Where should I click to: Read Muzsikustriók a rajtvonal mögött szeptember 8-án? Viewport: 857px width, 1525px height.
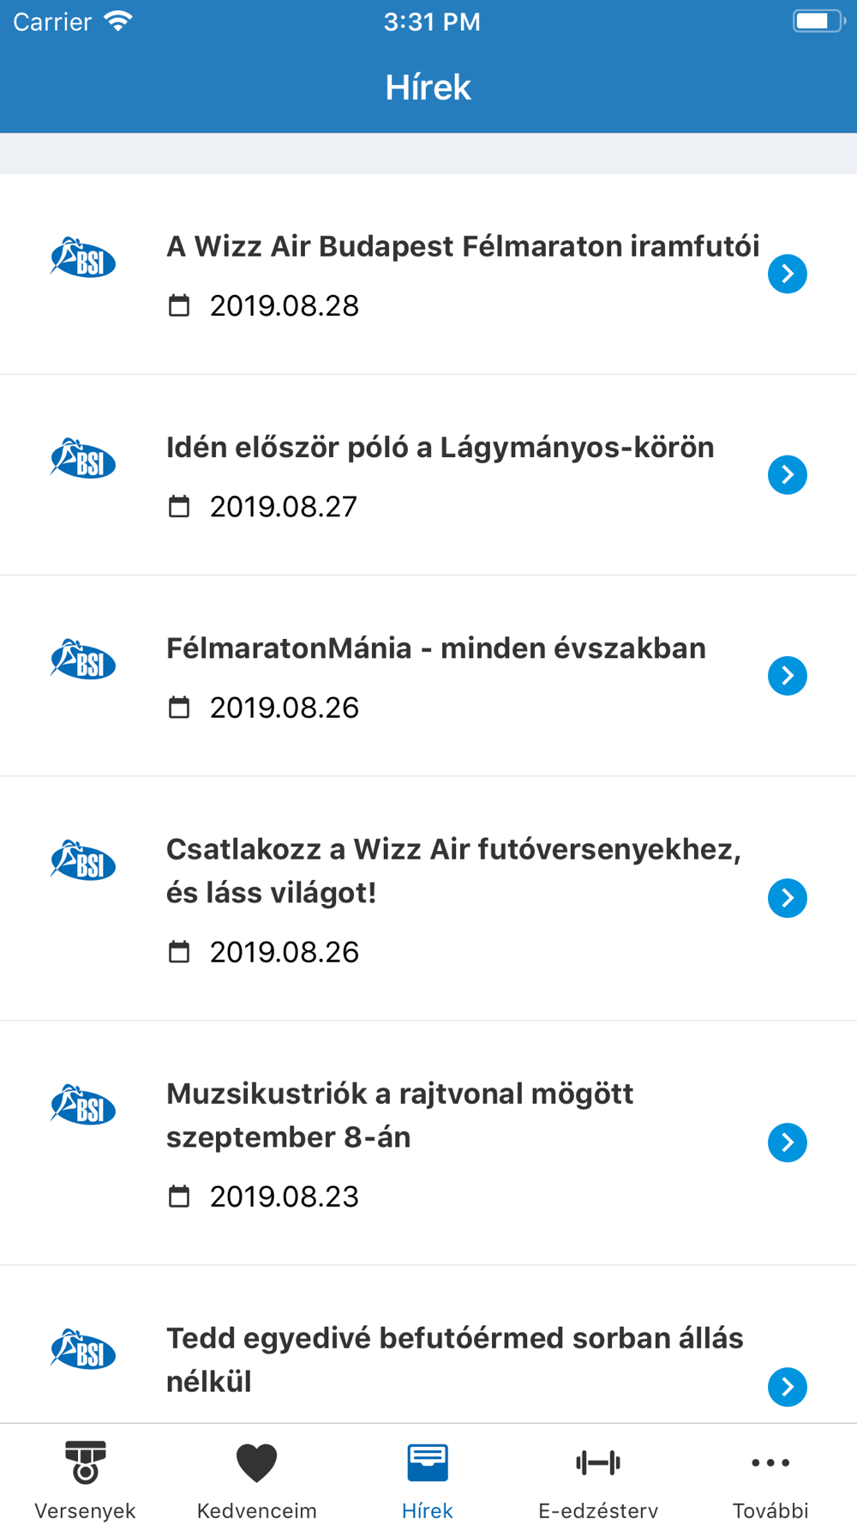tap(400, 1115)
